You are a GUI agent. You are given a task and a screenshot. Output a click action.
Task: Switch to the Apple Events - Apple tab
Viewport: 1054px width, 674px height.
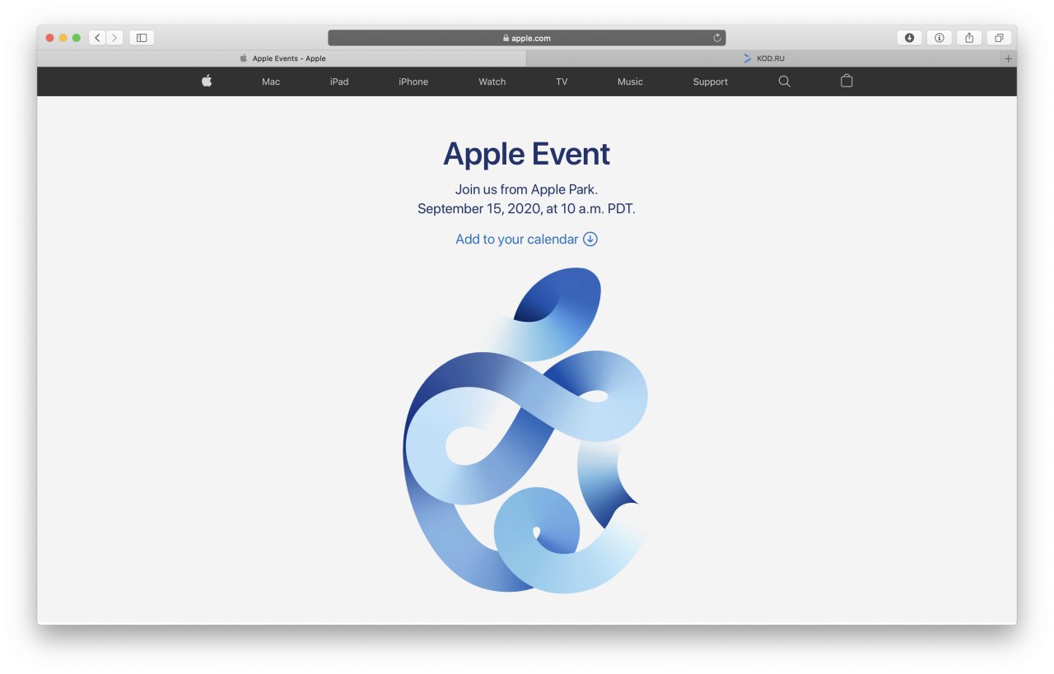[x=282, y=58]
